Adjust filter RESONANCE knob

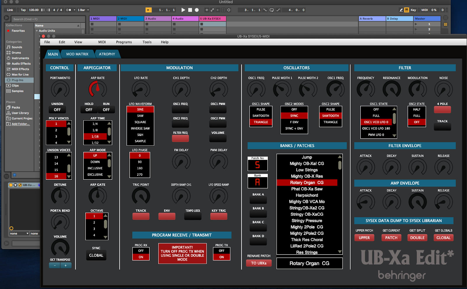coord(392,89)
